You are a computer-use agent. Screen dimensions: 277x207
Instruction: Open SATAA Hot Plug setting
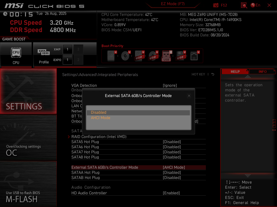(x=138, y=172)
